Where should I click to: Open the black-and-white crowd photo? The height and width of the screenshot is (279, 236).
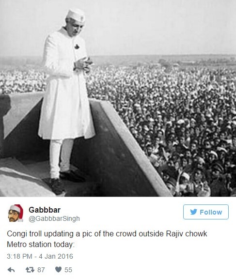[118, 98]
